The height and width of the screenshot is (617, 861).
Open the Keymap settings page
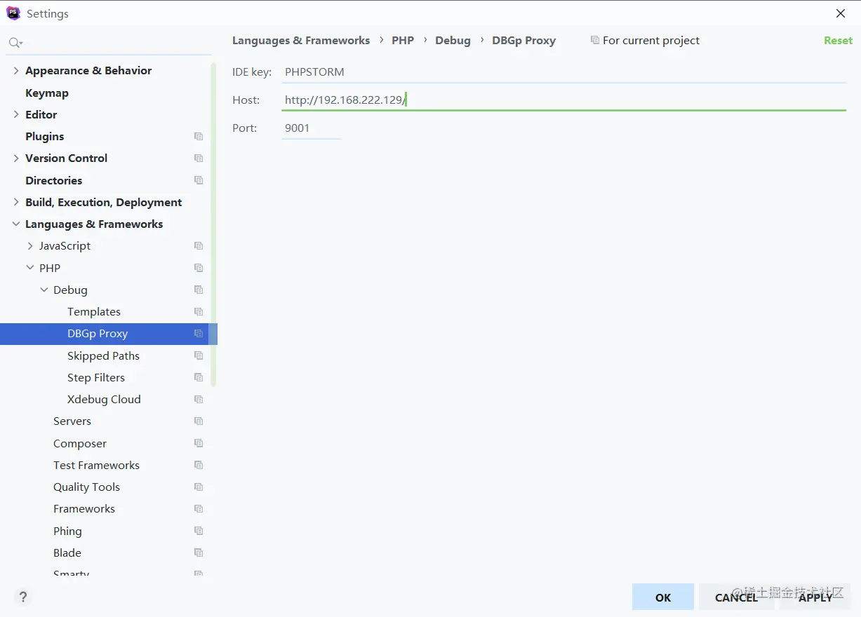click(47, 93)
